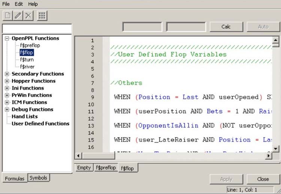Click the search field above the tree
This screenshot has width=281, height=194.
coord(37,28)
